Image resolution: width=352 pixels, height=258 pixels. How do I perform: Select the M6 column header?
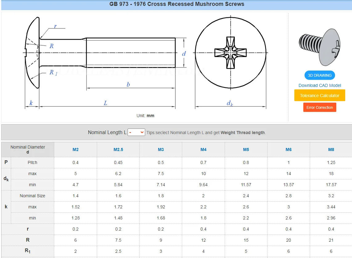click(289, 149)
